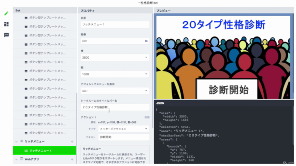
Task: Click 削除 link next to アクション 1
Action: click(147, 117)
